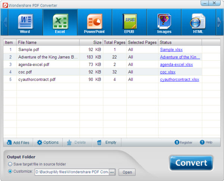Click the 183 KB size cell
224x181 pixels.
click(94, 57)
